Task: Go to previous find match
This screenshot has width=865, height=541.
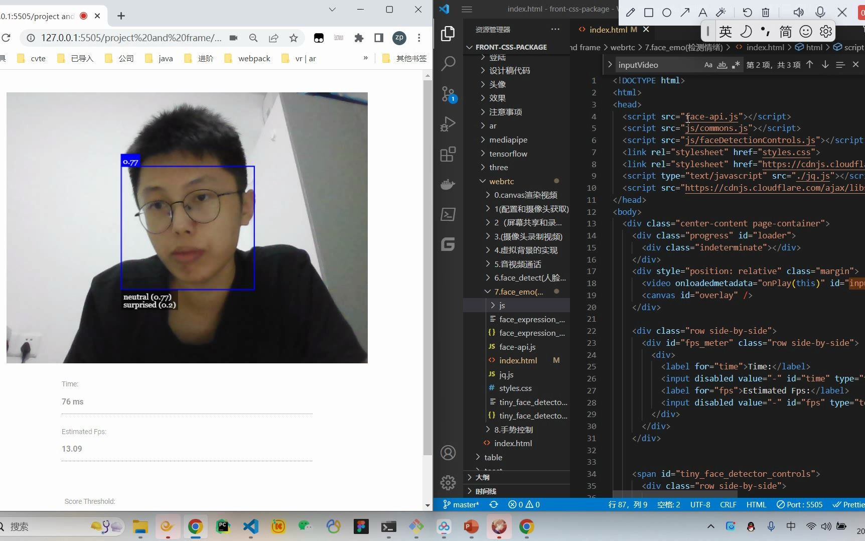Action: point(809,65)
